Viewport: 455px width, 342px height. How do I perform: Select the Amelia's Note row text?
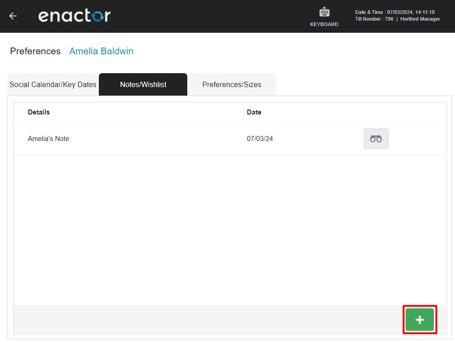tap(49, 139)
